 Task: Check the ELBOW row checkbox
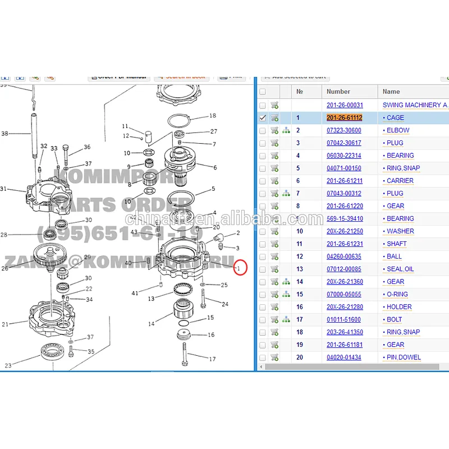coord(262,131)
